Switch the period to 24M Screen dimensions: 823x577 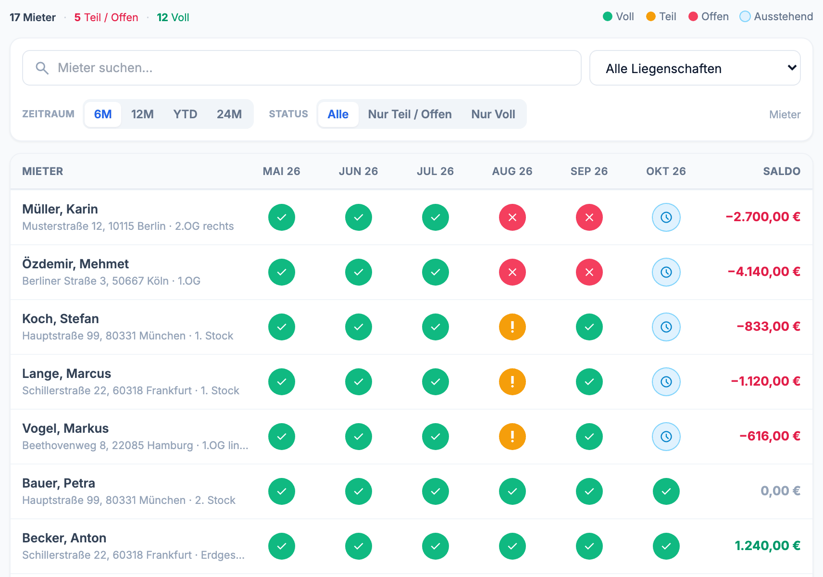point(229,114)
